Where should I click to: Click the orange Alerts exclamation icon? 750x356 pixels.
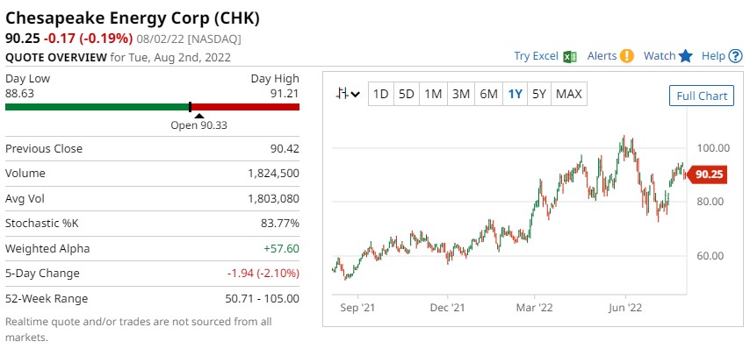click(626, 56)
